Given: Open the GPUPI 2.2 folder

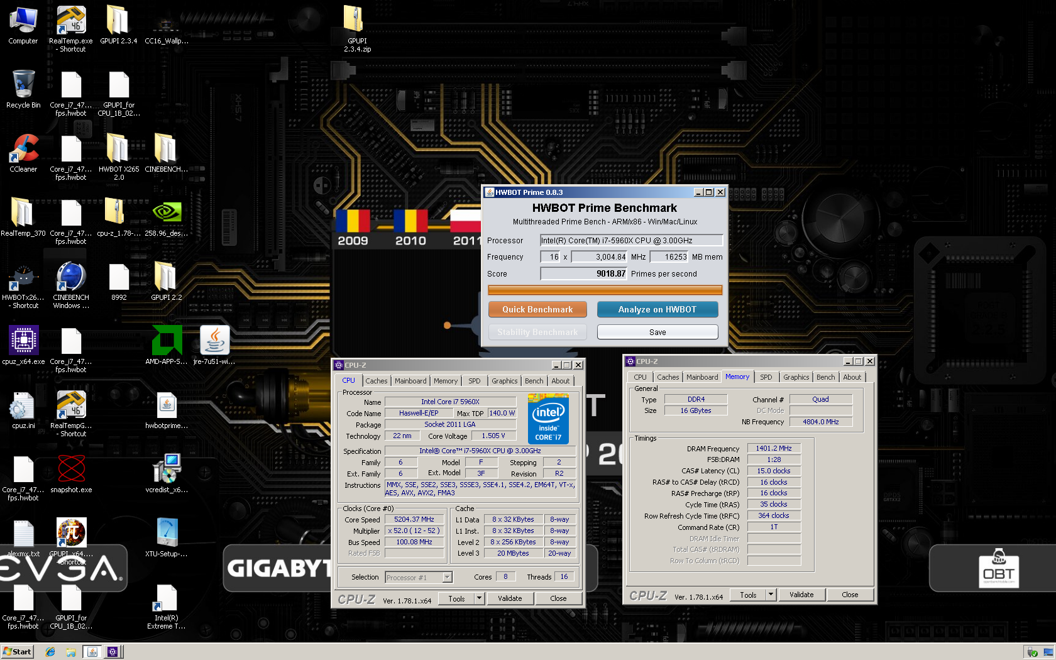Looking at the screenshot, I should [166, 282].
